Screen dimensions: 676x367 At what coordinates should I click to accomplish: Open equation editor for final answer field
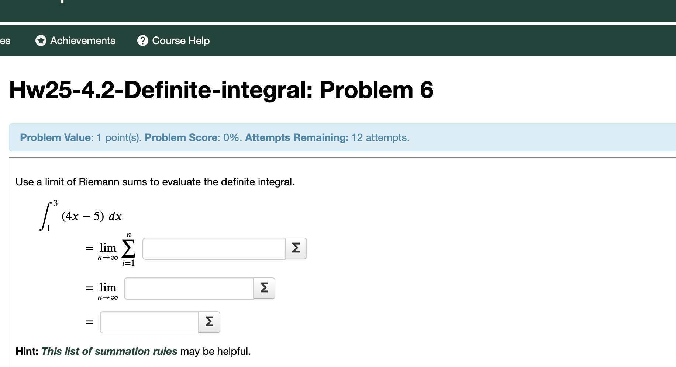(x=209, y=322)
